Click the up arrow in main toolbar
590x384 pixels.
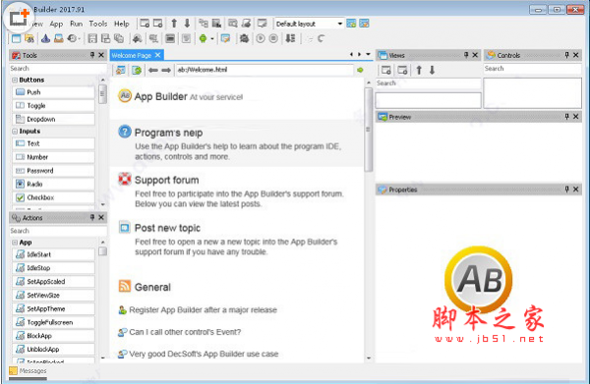click(174, 24)
